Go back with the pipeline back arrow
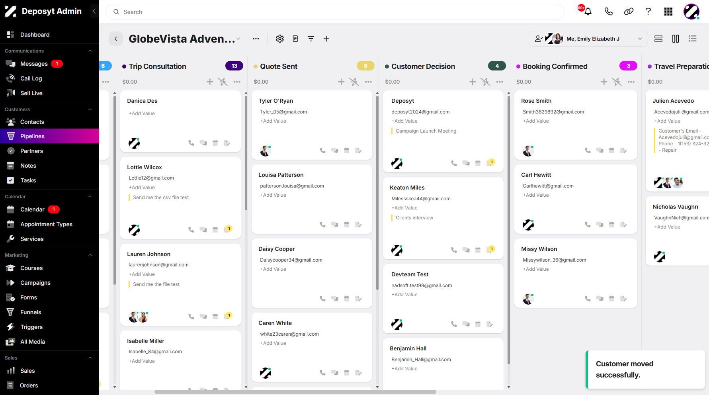 coord(116,39)
